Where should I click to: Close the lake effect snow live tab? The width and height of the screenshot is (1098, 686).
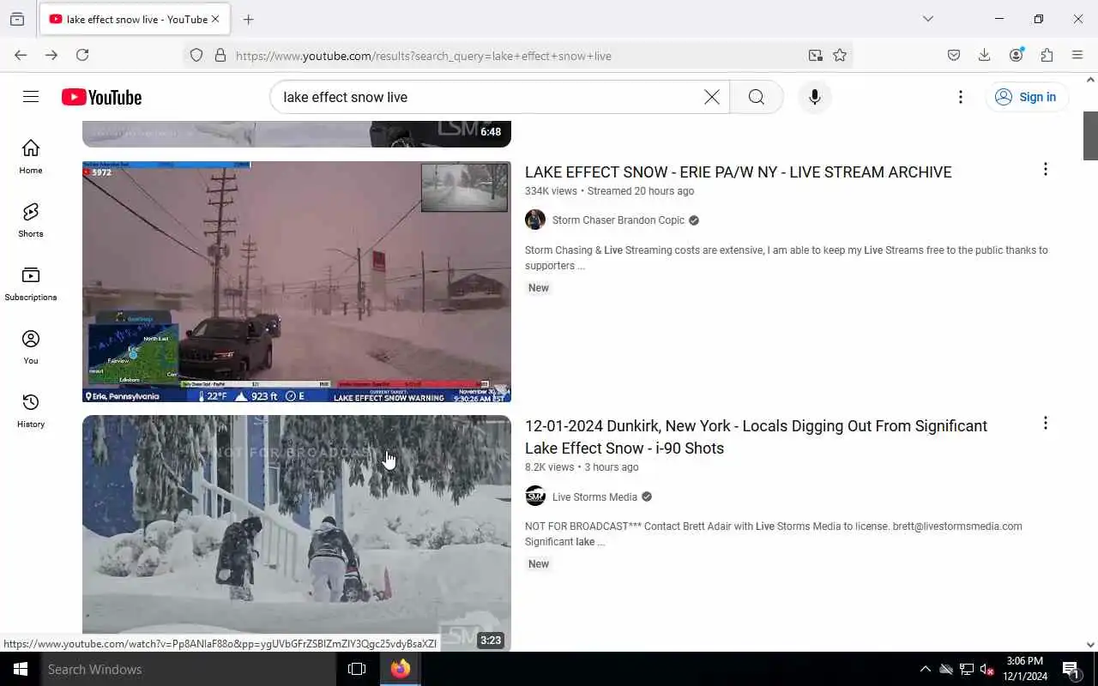215,19
